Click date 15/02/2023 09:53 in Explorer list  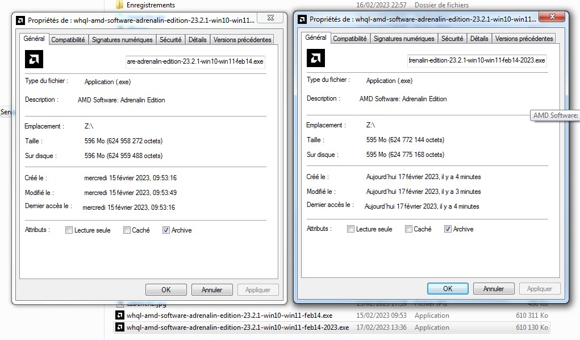381,316
